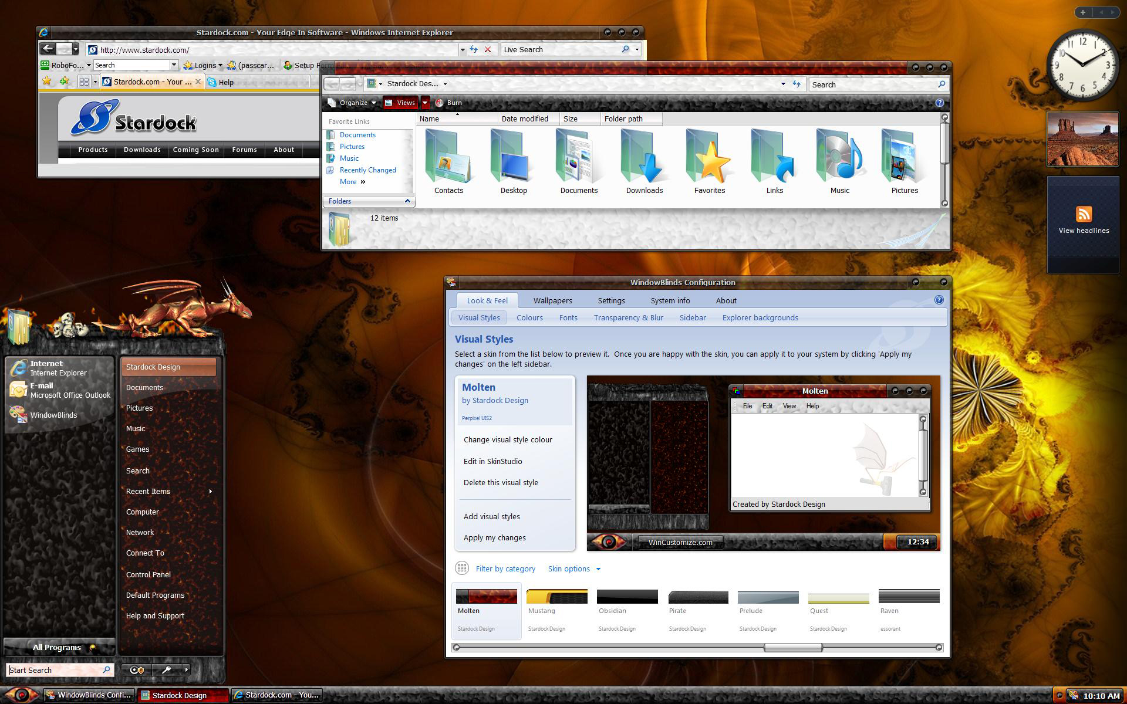
Task: Collapse the Folders pane chevron
Action: click(407, 201)
